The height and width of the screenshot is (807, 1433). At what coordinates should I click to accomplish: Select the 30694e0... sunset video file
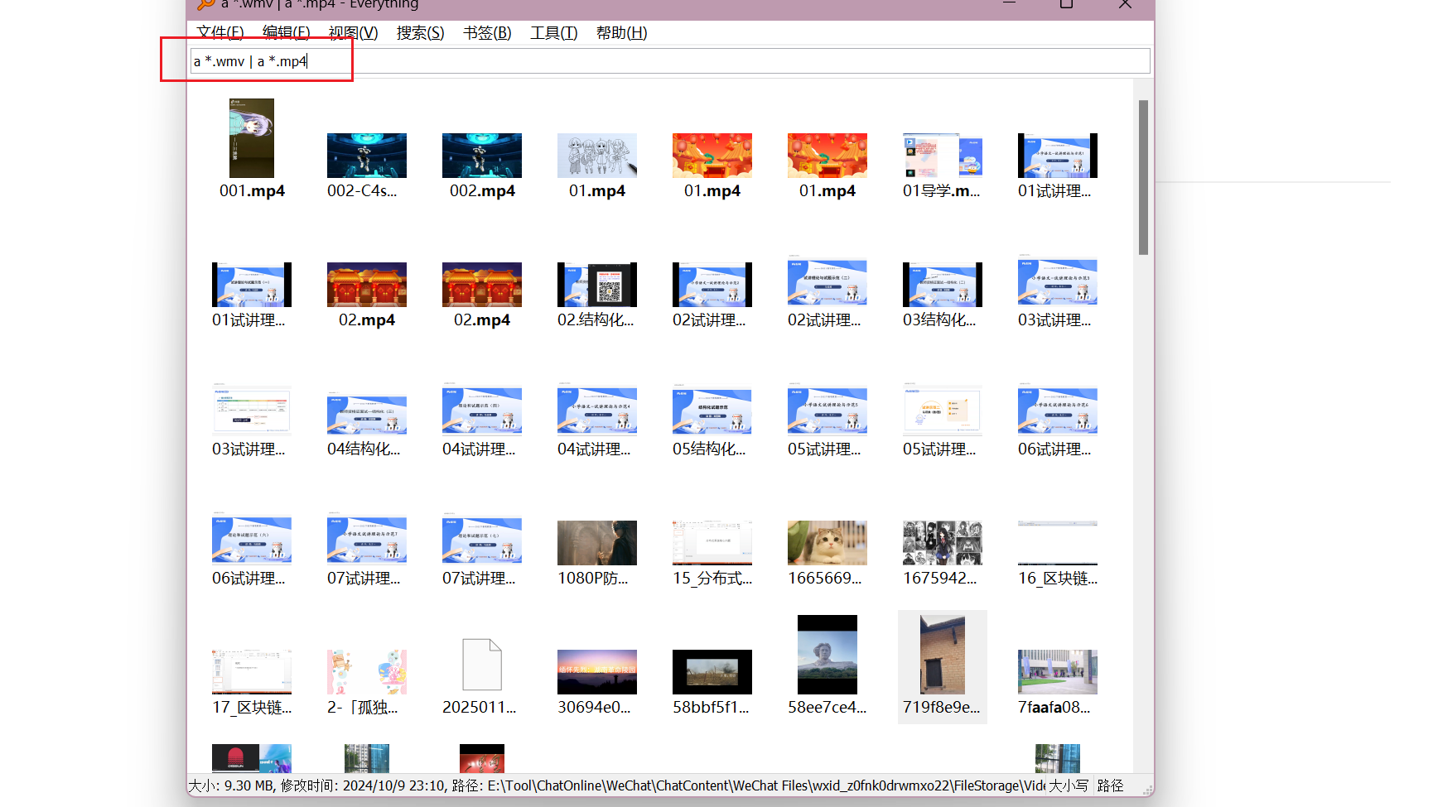597,682
